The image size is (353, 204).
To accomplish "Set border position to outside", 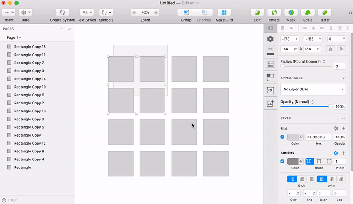I will (x=329, y=162).
